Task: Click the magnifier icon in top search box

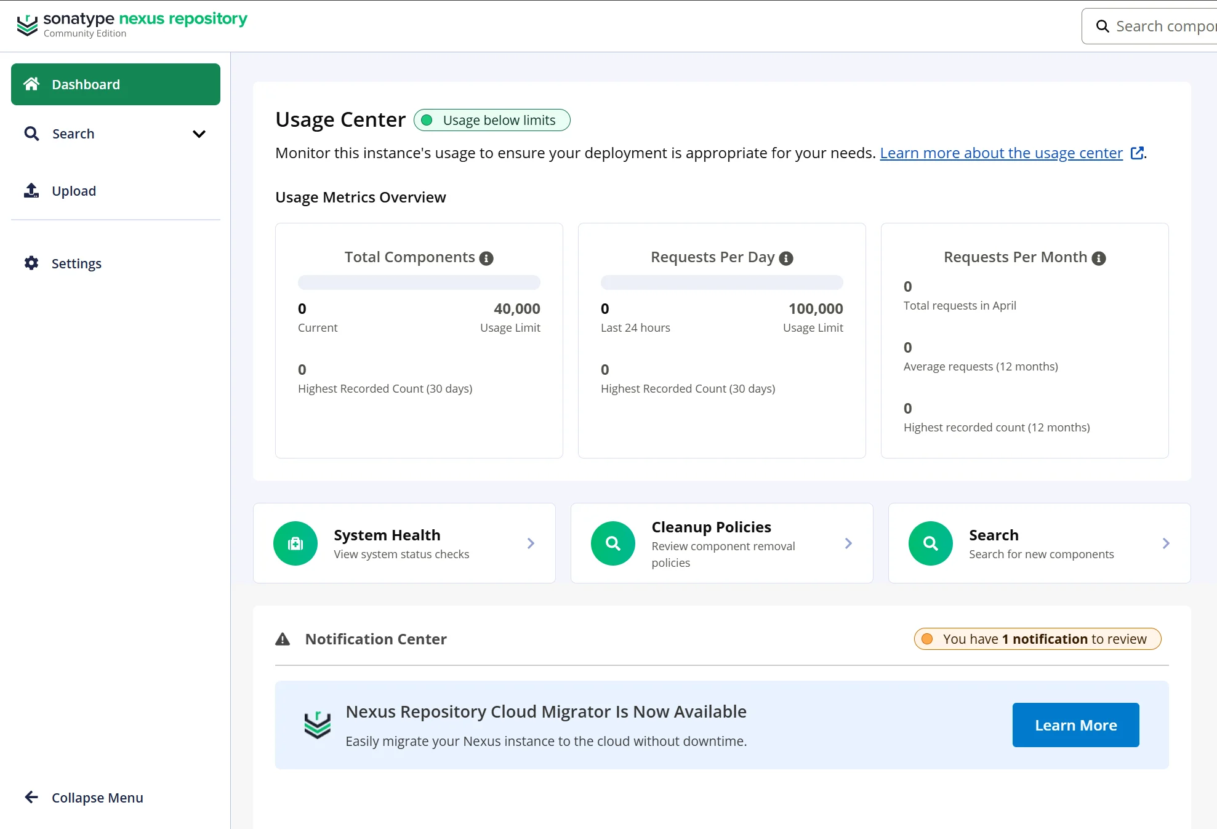Action: 1103,26
